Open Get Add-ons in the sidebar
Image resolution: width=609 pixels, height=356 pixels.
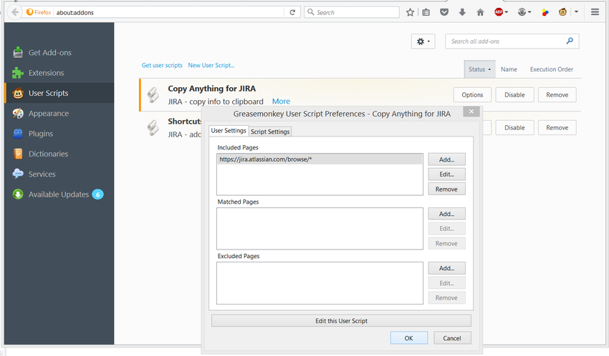(x=59, y=53)
